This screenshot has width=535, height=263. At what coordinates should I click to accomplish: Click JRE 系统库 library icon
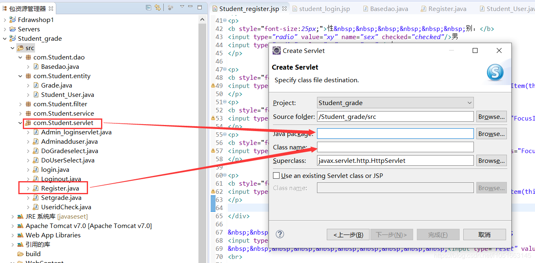20,216
